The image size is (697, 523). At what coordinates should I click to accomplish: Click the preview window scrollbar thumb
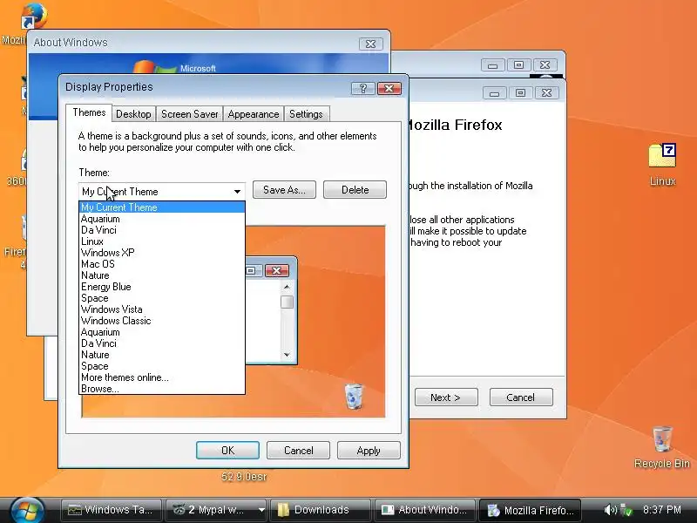[x=288, y=302]
